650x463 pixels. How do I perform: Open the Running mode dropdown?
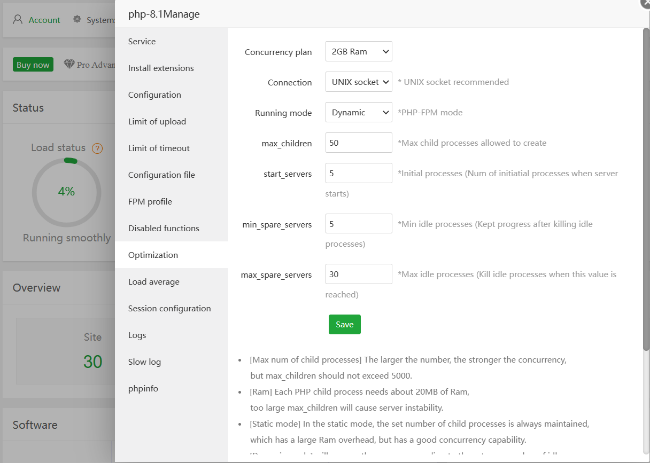click(359, 113)
